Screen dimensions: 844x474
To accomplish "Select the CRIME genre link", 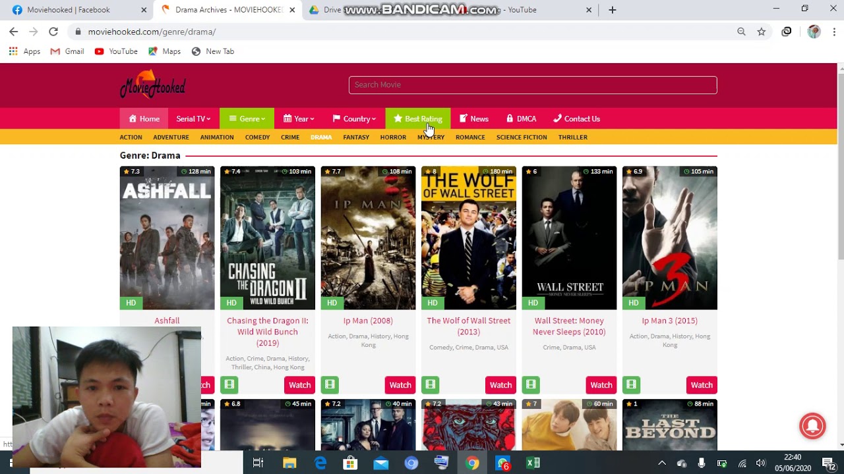I will (x=290, y=138).
